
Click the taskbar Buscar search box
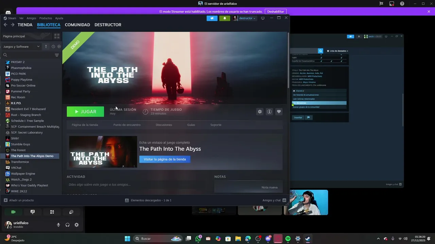click(x=158, y=239)
